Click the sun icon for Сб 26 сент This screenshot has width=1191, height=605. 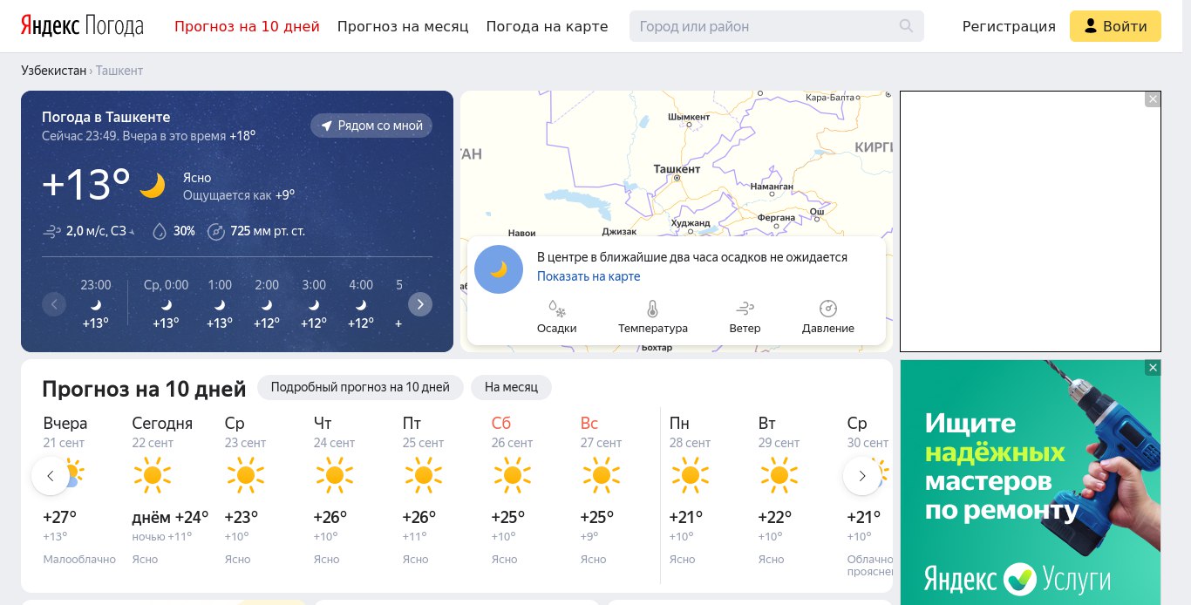point(512,475)
